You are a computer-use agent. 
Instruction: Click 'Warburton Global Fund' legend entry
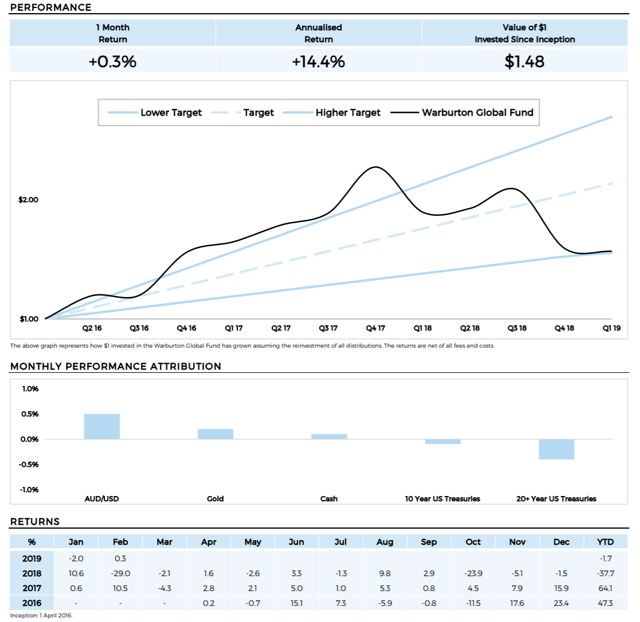[x=462, y=113]
